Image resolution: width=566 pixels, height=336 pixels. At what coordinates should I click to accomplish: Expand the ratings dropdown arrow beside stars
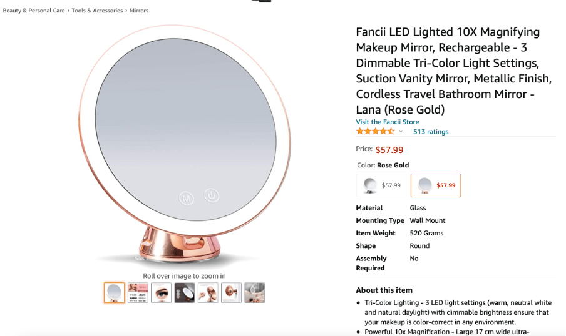(x=401, y=131)
